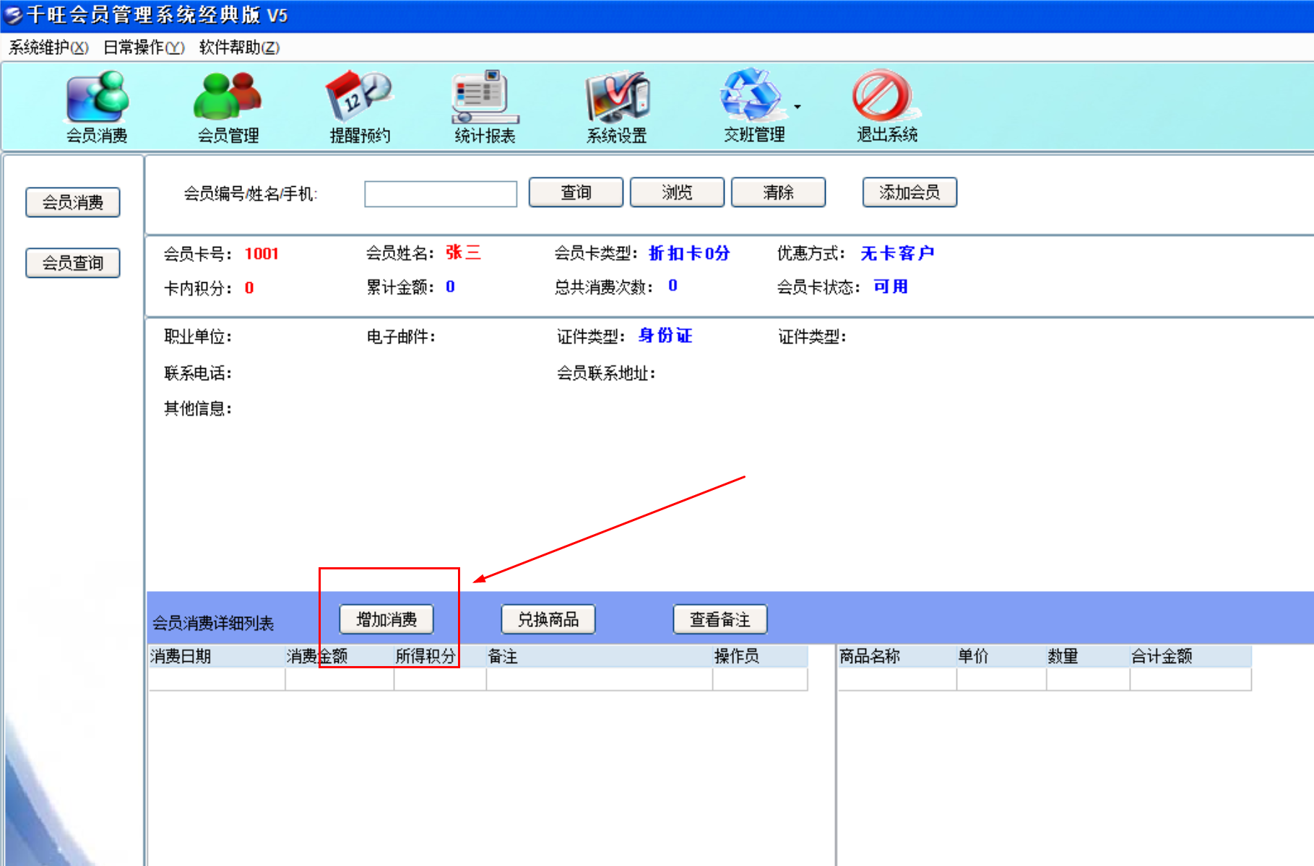
Task: Open the 会员管理 toolbar icon
Action: coord(228,106)
